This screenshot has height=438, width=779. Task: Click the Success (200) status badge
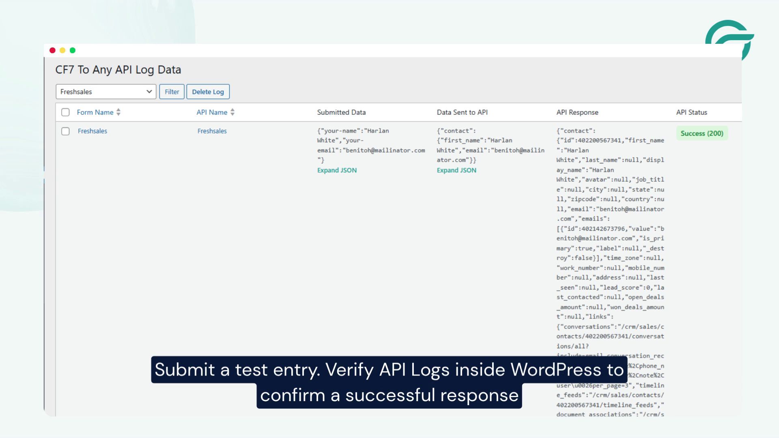tap(702, 133)
